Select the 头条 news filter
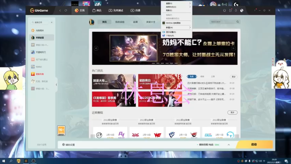This screenshot has height=164, width=291. pos(192,77)
